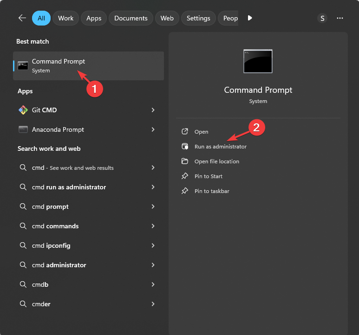Expand Git CMD chevron arrow
359x335 pixels.
(153, 110)
